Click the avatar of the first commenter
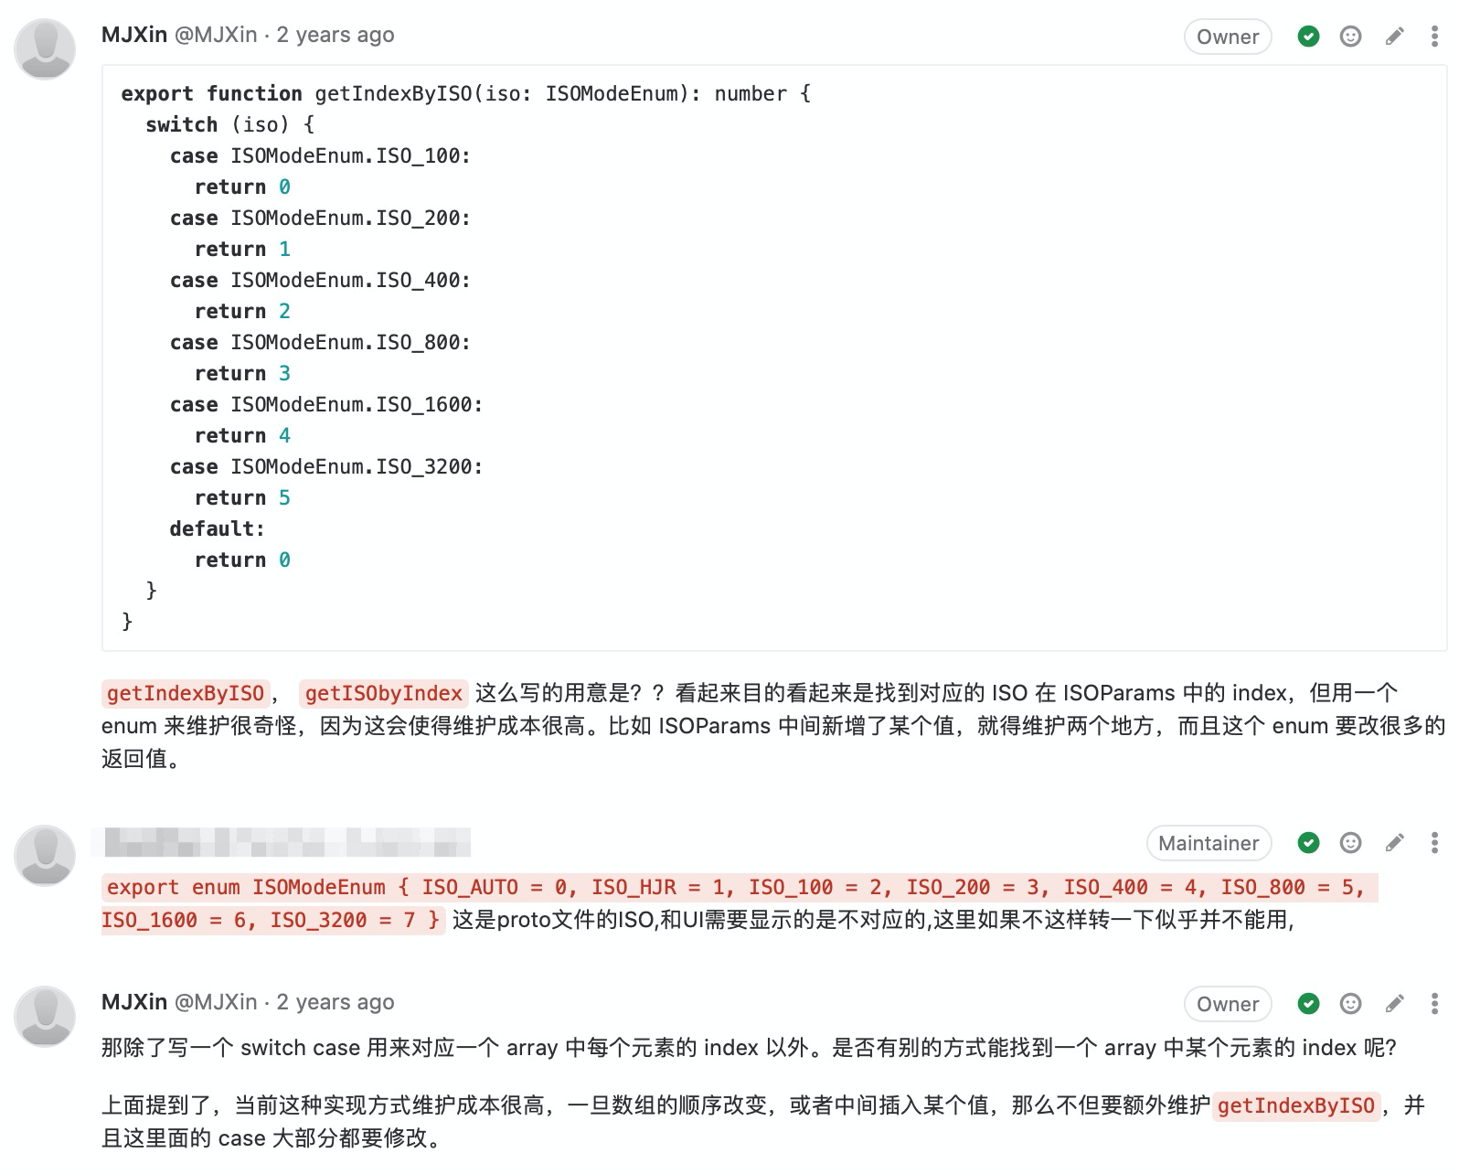 tap(45, 49)
